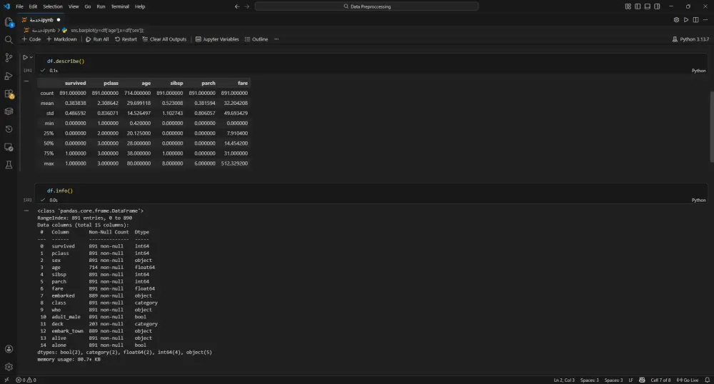Clear All Outputs of the notebook
The height and width of the screenshot is (384, 714).
pos(164,39)
